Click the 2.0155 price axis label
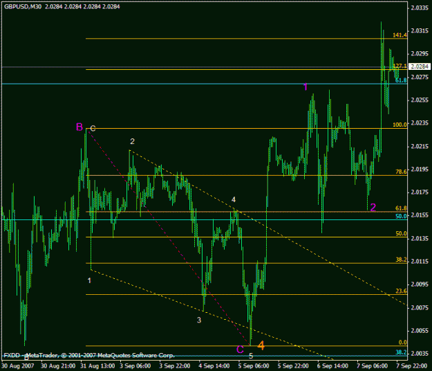 coord(420,215)
